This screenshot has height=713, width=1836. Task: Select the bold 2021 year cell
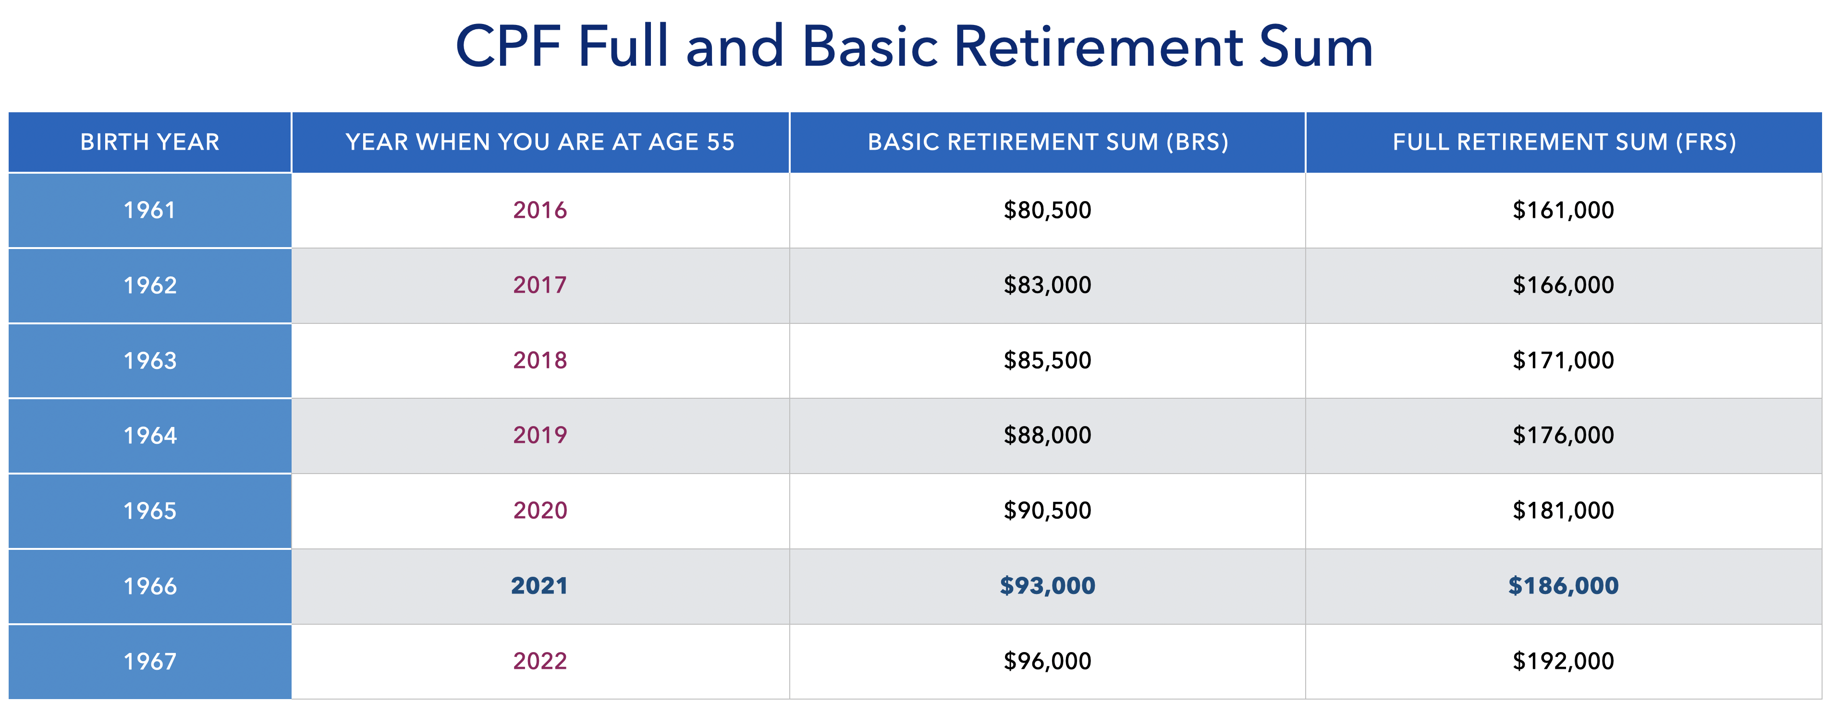[x=540, y=586]
